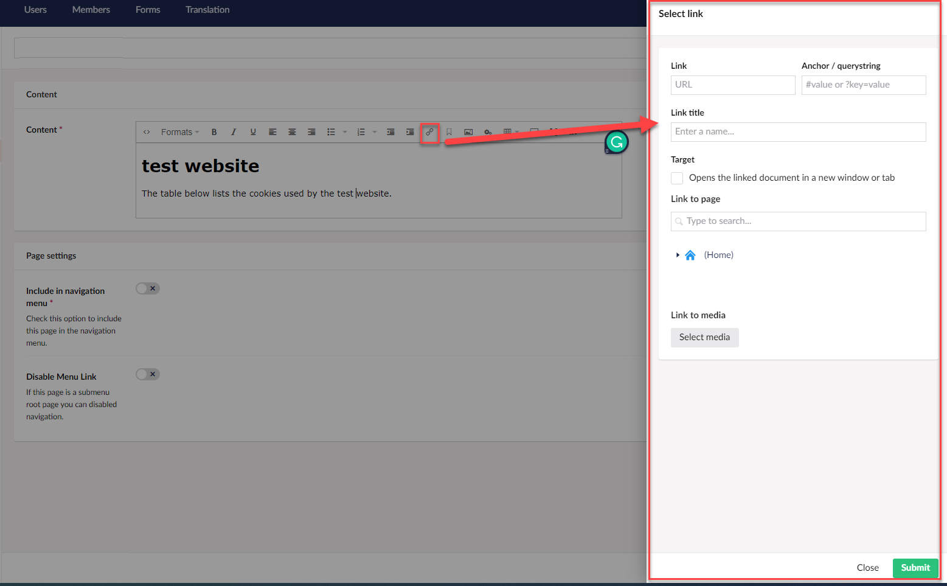
Task: Click the italic formatting icon
Action: [234, 132]
